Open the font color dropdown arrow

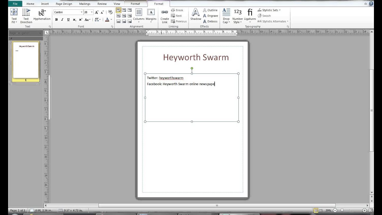(111, 20)
